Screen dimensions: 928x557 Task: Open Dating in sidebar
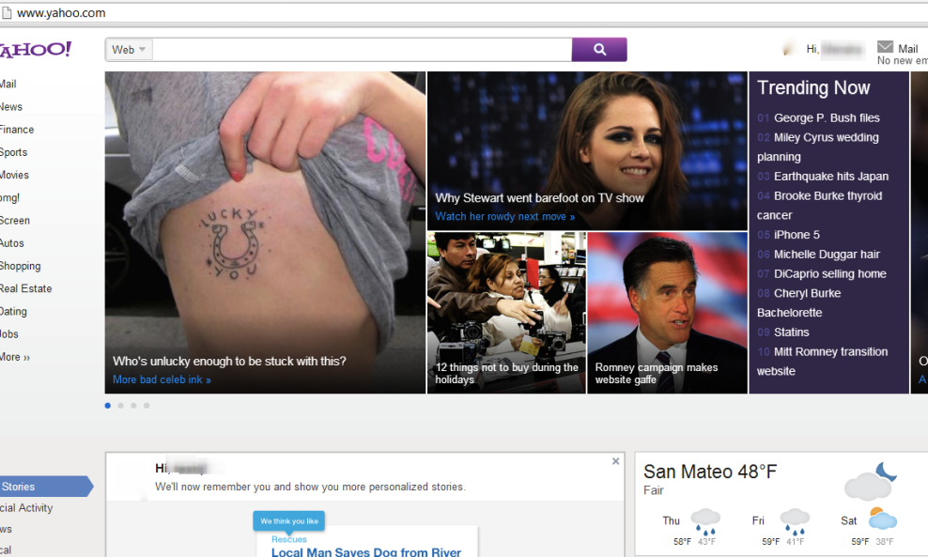pos(13,311)
